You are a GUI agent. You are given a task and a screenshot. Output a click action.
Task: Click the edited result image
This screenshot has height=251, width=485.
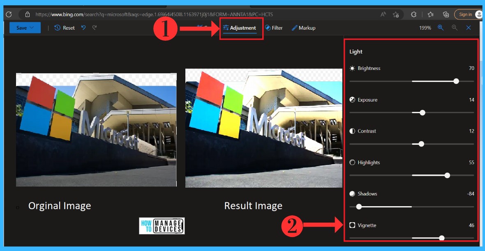(x=264, y=128)
